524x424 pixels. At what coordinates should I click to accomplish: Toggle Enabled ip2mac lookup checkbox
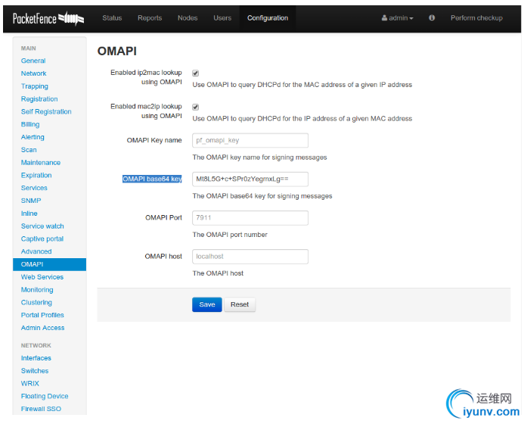click(x=196, y=73)
